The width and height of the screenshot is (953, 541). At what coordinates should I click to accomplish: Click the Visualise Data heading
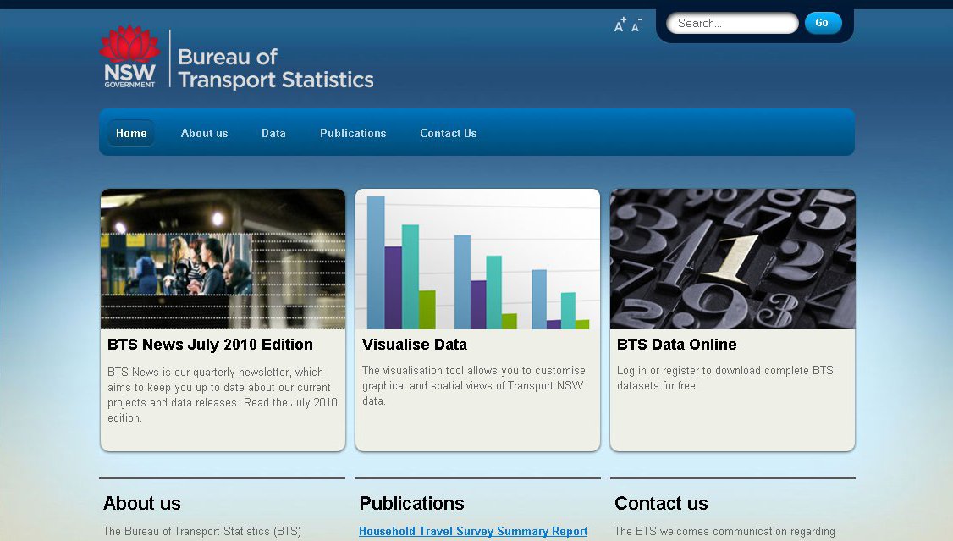(414, 345)
